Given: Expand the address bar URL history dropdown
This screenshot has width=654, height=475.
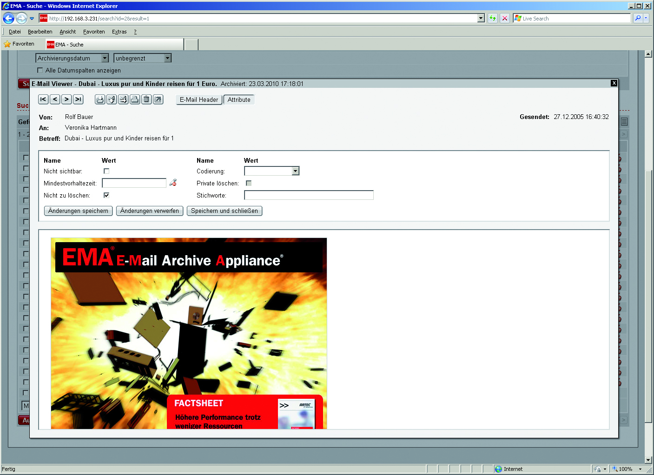Looking at the screenshot, I should [481, 18].
